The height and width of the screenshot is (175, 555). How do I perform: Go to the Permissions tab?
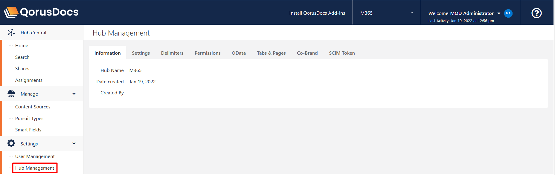pos(208,53)
